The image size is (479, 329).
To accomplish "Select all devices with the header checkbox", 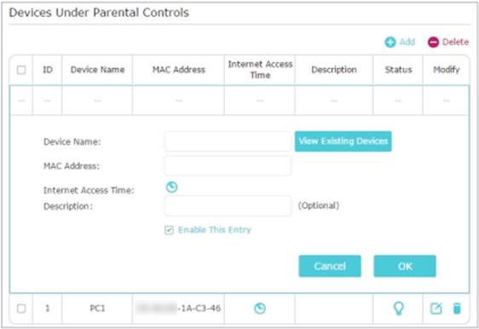I will (21, 70).
